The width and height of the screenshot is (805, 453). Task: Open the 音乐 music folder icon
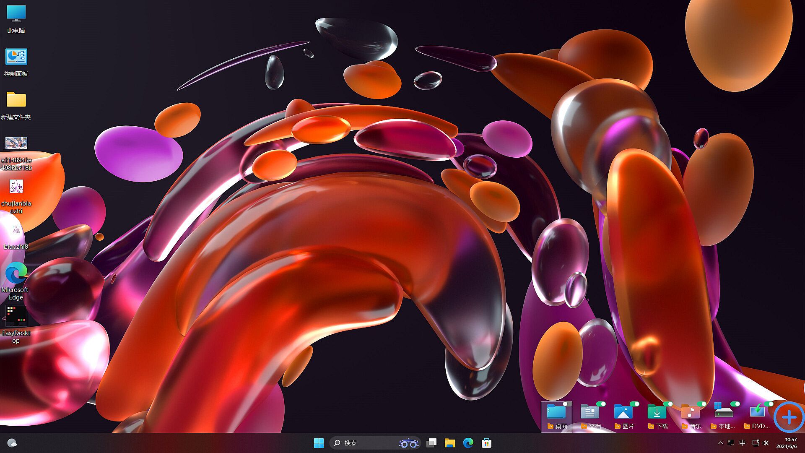point(691,412)
